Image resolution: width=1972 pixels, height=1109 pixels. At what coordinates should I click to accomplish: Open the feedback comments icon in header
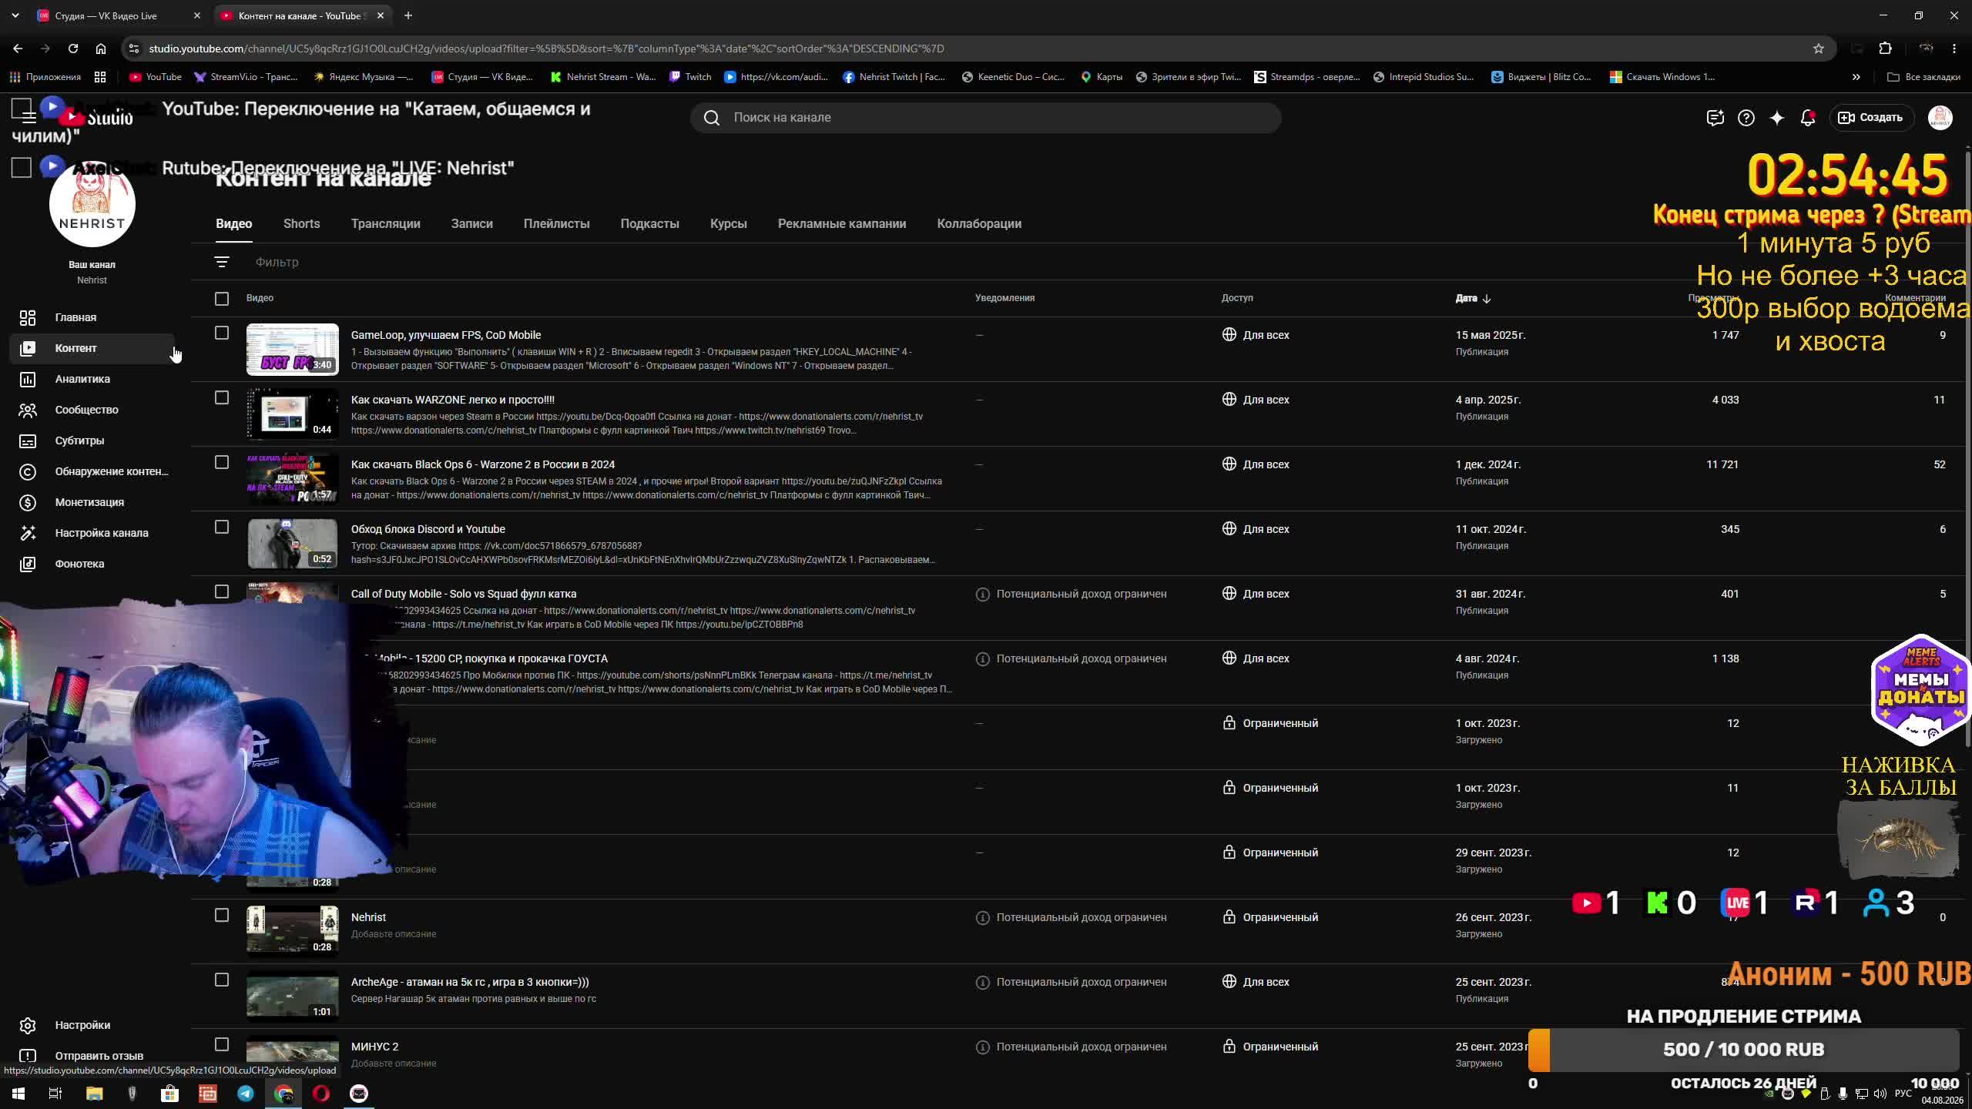tap(1715, 118)
